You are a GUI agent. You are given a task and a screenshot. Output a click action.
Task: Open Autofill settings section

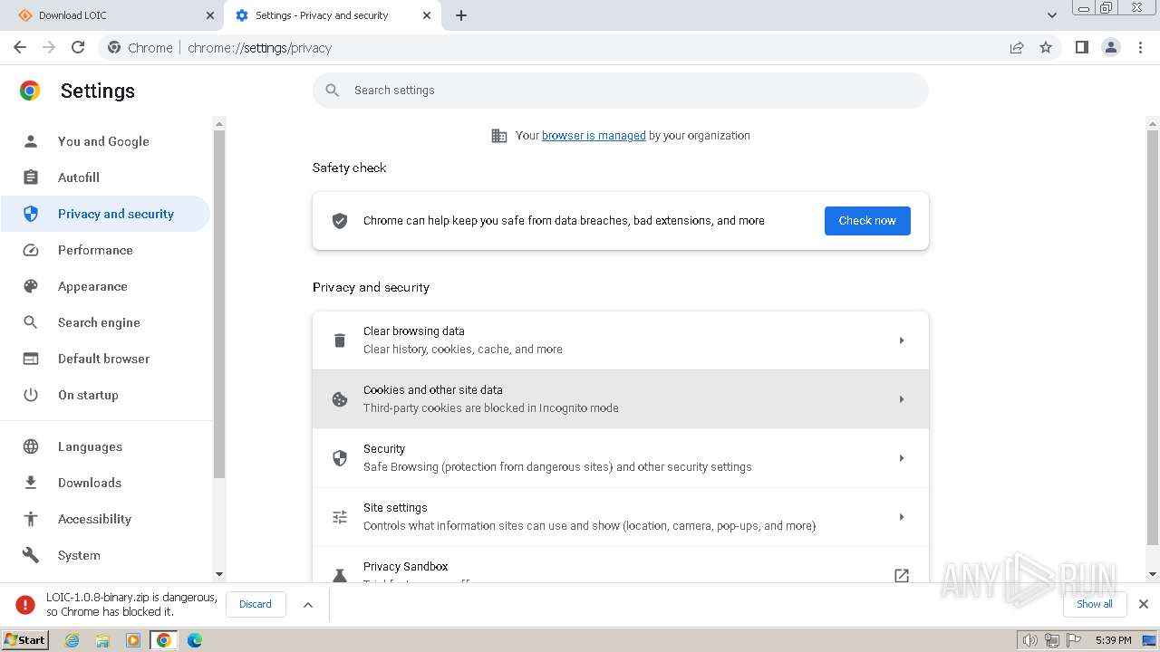pos(105,177)
